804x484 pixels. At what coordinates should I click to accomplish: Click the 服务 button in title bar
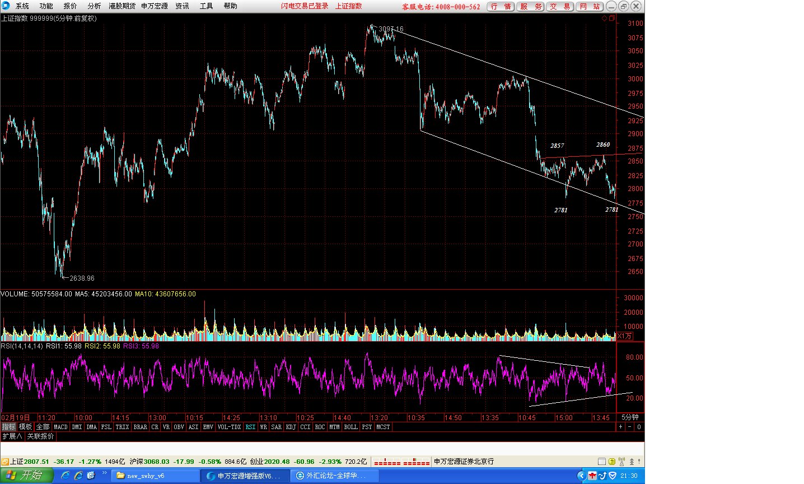coord(531,6)
